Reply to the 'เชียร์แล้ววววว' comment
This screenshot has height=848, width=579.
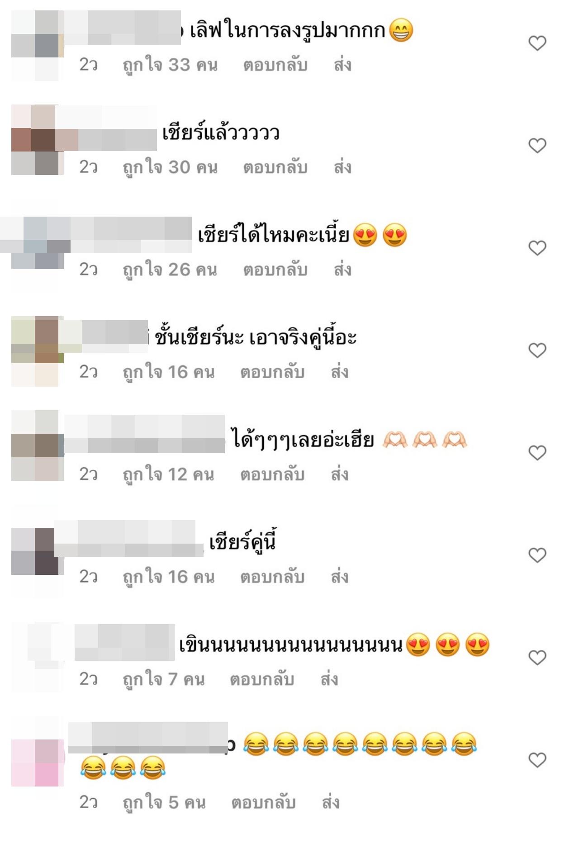coord(275,167)
